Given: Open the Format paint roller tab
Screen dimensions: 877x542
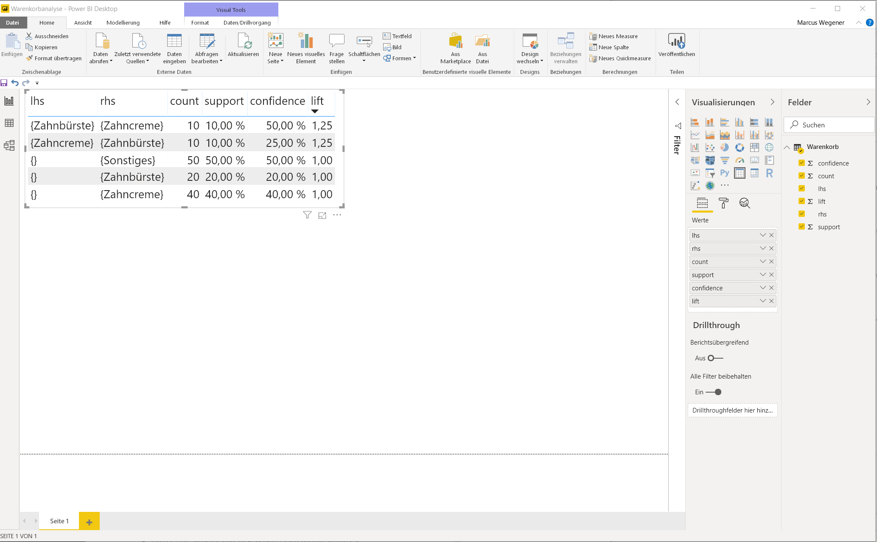Looking at the screenshot, I should pyautogui.click(x=723, y=203).
